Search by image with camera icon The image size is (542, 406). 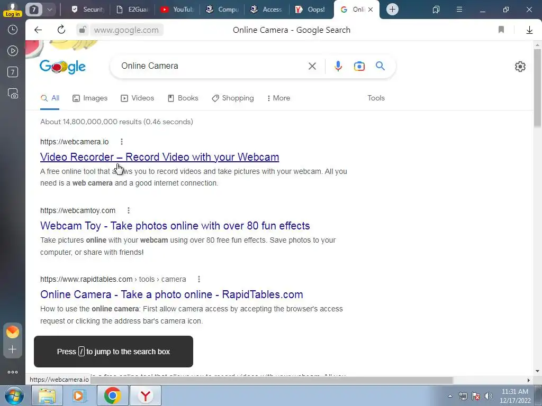pyautogui.click(x=359, y=66)
